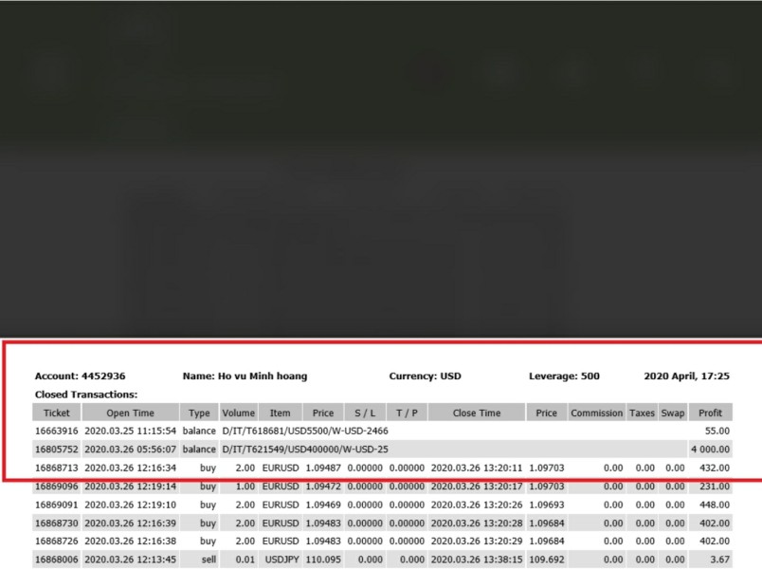Click the profit value 231.00
Image resolution: width=762 pixels, height=569 pixels.
[715, 486]
